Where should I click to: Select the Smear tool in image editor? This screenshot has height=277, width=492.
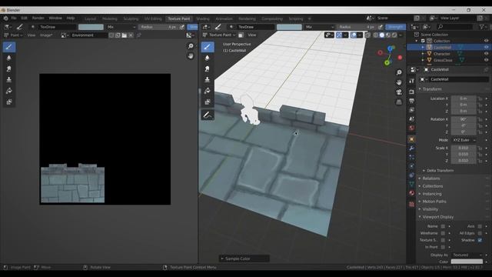pyautogui.click(x=9, y=68)
